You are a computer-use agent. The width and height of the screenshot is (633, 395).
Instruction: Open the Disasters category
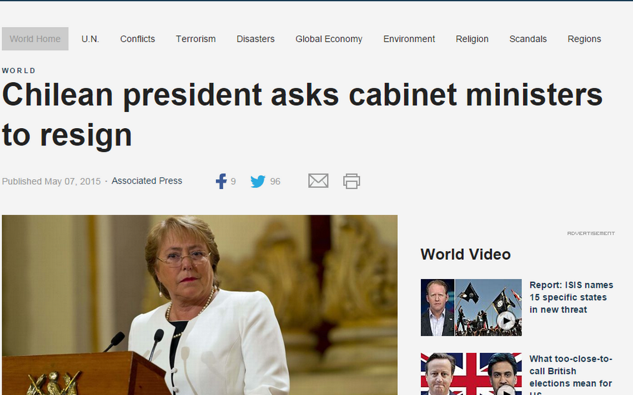click(255, 39)
